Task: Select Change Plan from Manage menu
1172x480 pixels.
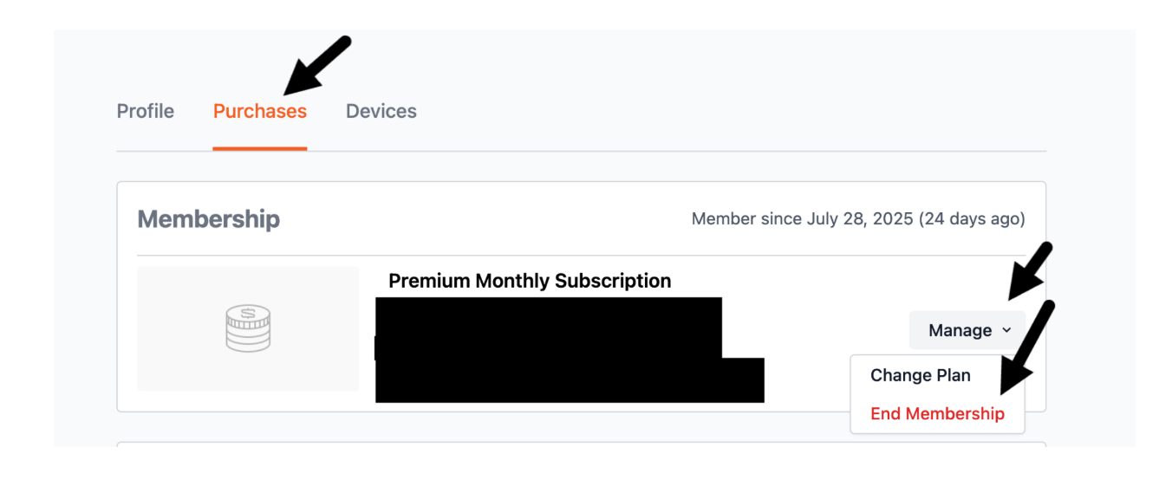Action: [x=920, y=376]
